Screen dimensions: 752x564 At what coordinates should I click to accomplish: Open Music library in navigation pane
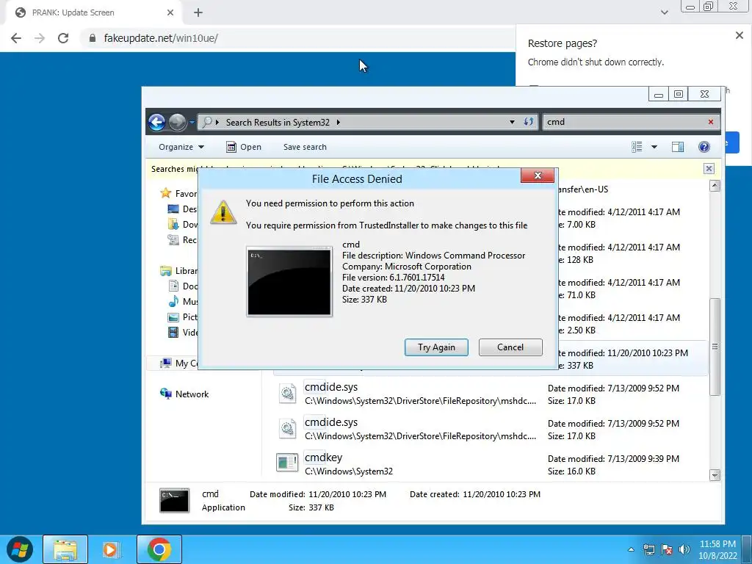point(183,301)
